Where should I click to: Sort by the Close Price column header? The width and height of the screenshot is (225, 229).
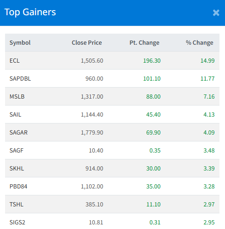click(87, 42)
